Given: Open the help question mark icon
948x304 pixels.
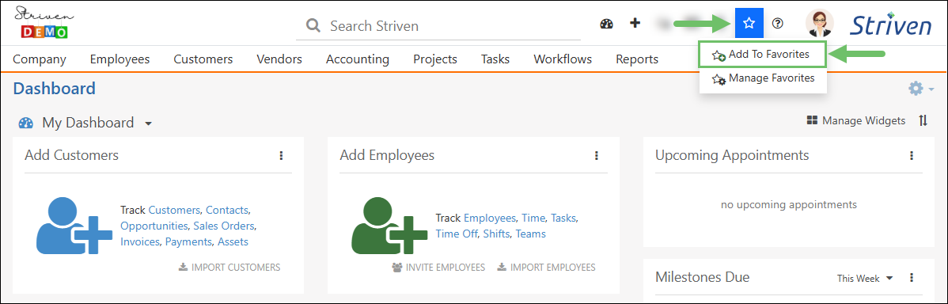Looking at the screenshot, I should click(x=778, y=24).
